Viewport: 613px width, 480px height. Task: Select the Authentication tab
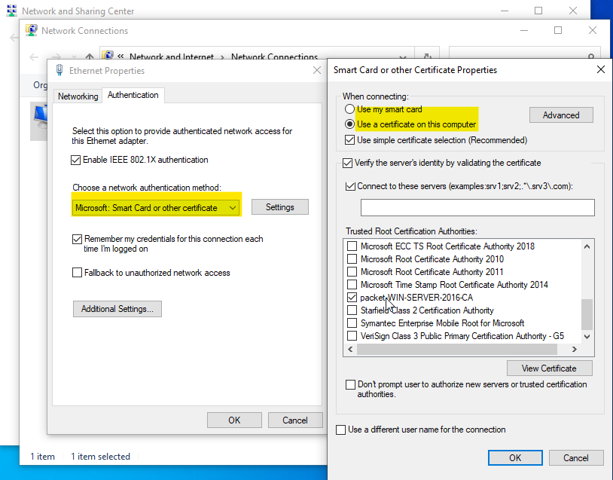tap(133, 95)
